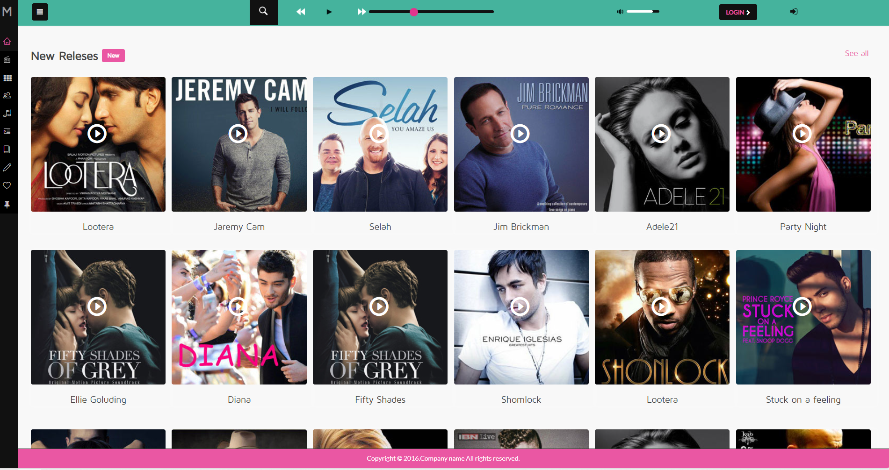Open the pencil edit sidebar icon

pos(7,167)
